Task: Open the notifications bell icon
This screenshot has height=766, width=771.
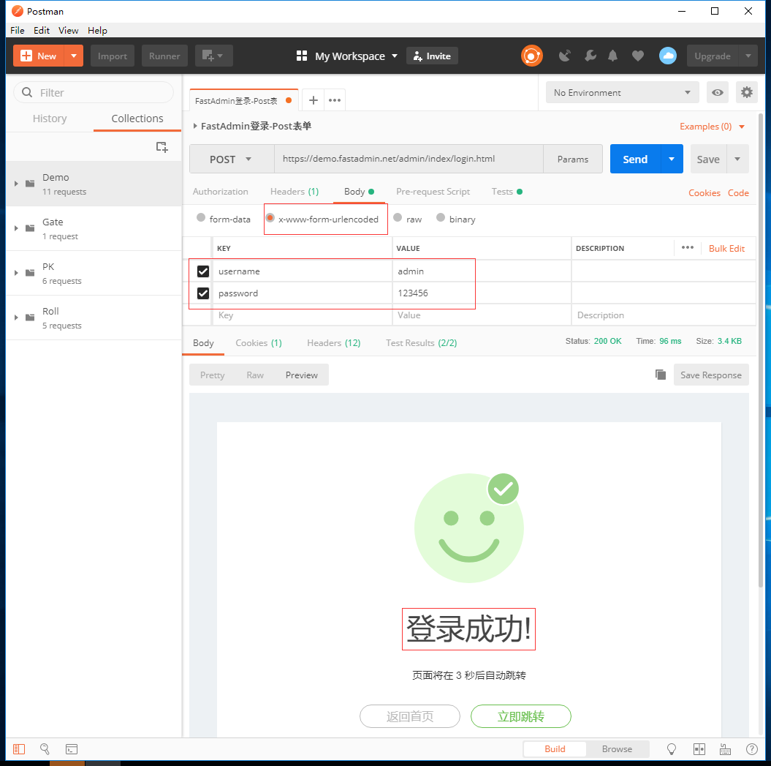Action: point(612,56)
